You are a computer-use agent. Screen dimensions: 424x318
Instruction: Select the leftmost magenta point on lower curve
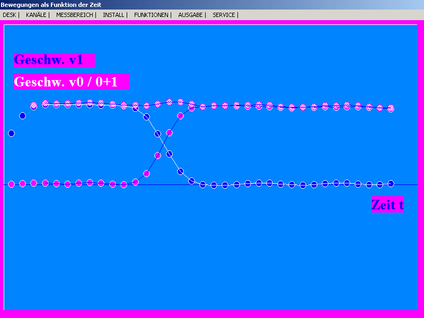pyautogui.click(x=11, y=184)
